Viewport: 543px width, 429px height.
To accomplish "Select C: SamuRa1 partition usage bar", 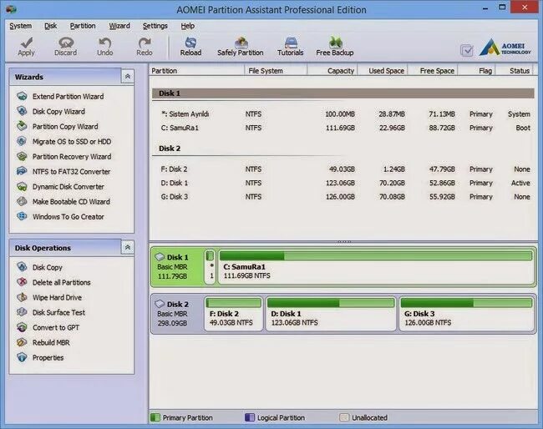I will click(x=376, y=256).
